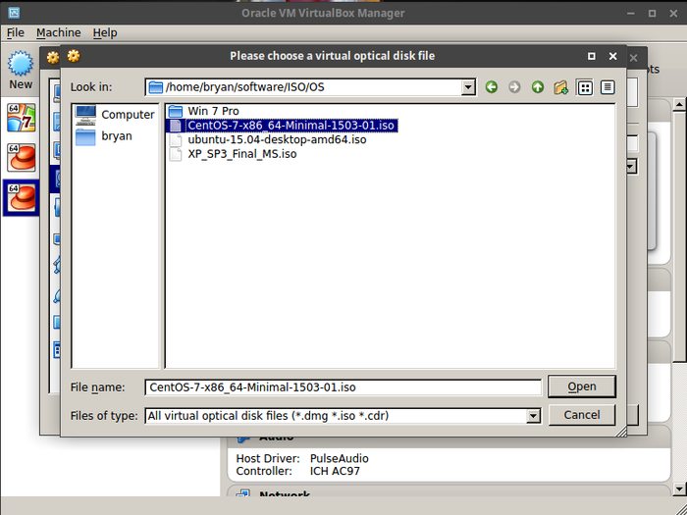The image size is (687, 515).
Task: Click the VirtualBox details scrollbar up arrow
Action: point(679,104)
